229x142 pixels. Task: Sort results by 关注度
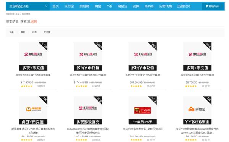pyautogui.click(x=47, y=32)
